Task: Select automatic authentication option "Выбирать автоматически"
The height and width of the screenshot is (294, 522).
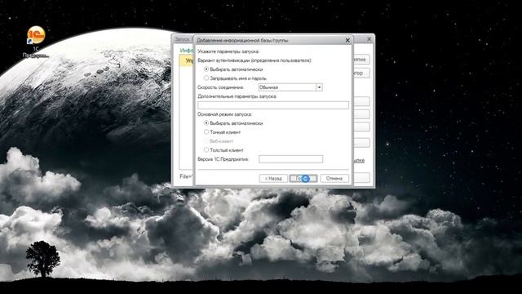Action: (233, 69)
